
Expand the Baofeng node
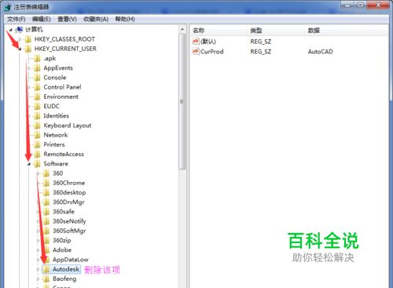coord(39,279)
